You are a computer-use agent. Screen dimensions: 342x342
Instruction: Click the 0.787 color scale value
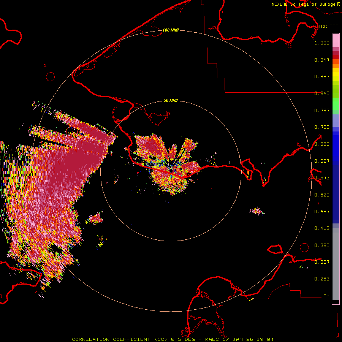322,110
